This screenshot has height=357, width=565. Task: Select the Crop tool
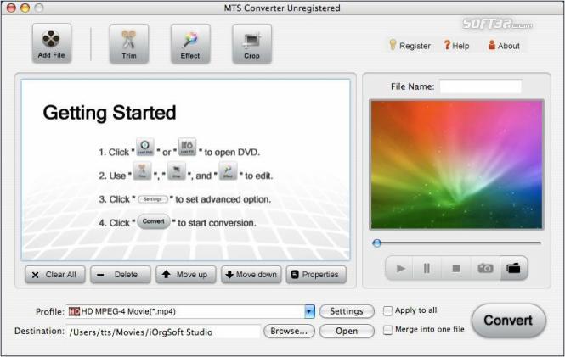251,44
